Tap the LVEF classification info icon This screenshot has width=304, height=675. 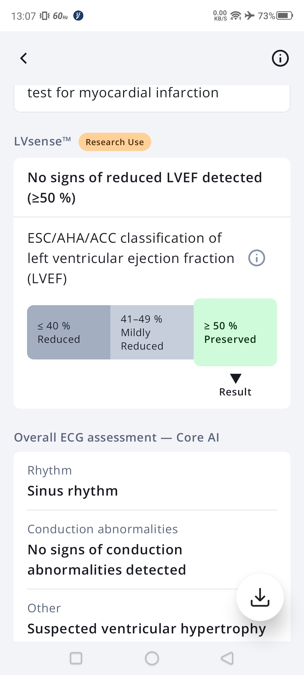(x=256, y=258)
